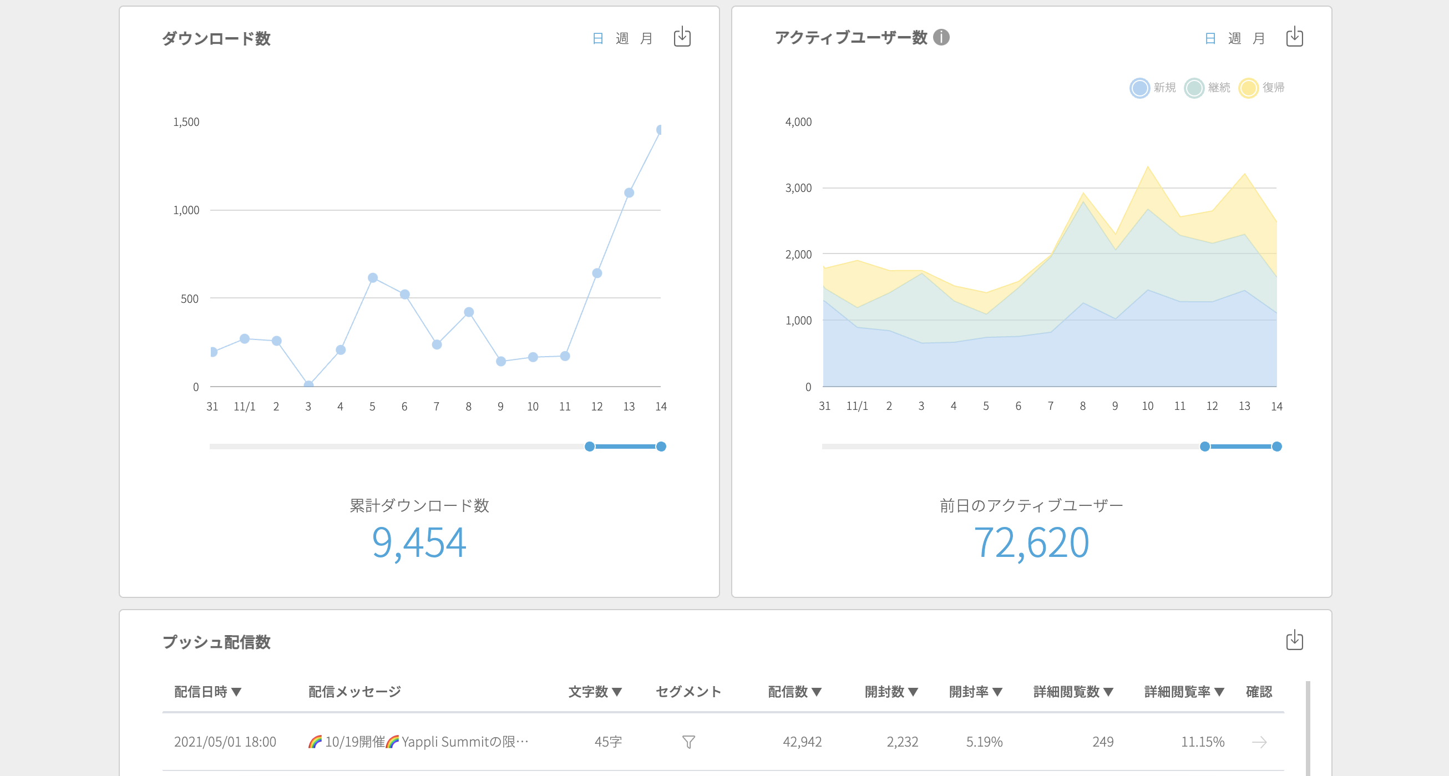1449x776 pixels.
Task: Switch active users chart to 週 view
Action: [x=1235, y=38]
